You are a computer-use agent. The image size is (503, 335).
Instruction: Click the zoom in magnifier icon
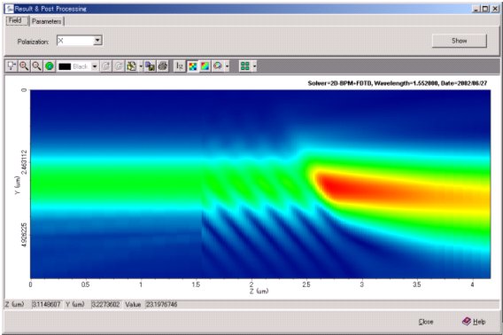coord(24,66)
